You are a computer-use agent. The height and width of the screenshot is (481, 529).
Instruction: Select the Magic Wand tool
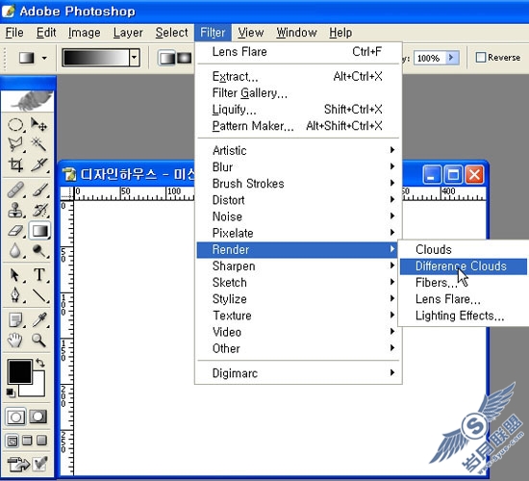coord(39,144)
